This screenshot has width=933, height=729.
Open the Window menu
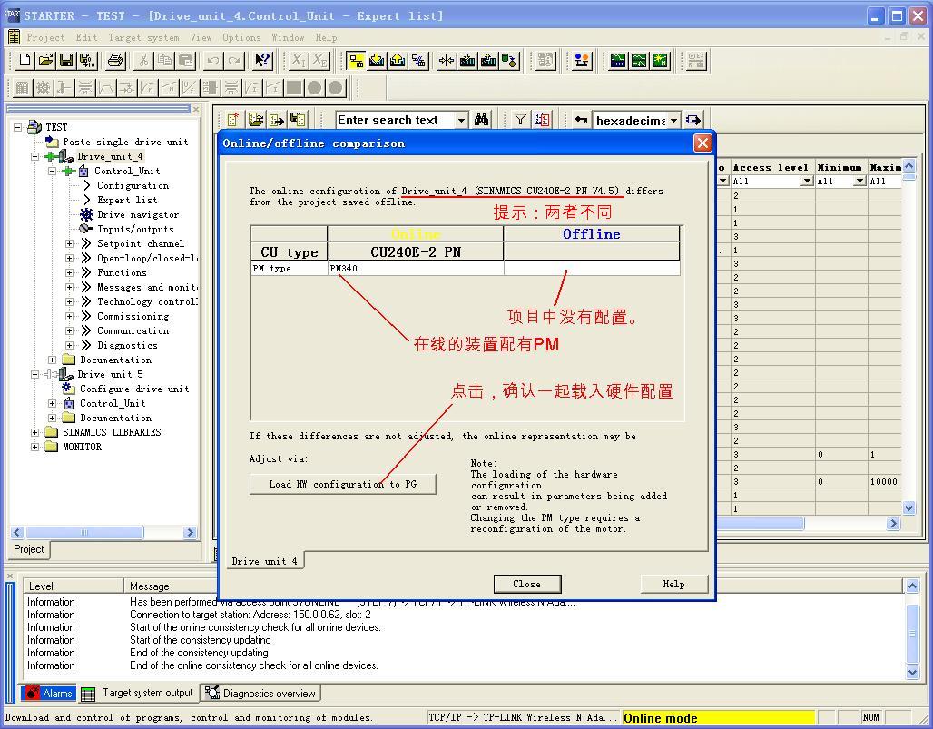pos(288,37)
